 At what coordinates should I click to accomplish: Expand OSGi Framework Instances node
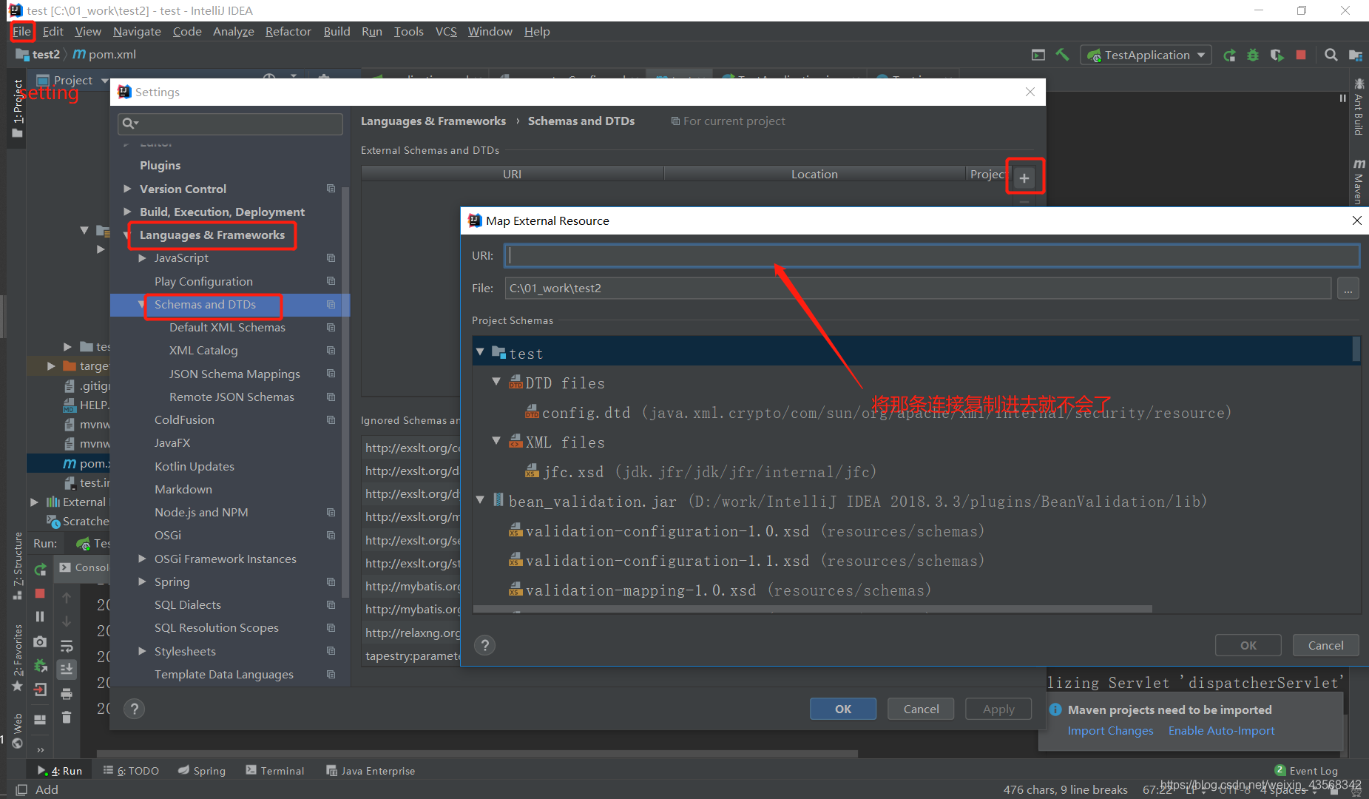click(x=142, y=559)
